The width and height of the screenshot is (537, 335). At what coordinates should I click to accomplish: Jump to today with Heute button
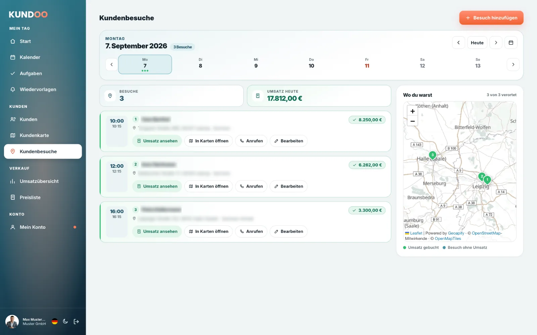click(x=477, y=43)
